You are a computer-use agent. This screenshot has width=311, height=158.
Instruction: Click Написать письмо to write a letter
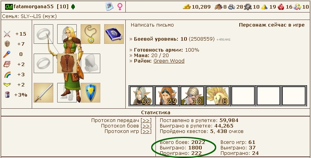(152, 25)
